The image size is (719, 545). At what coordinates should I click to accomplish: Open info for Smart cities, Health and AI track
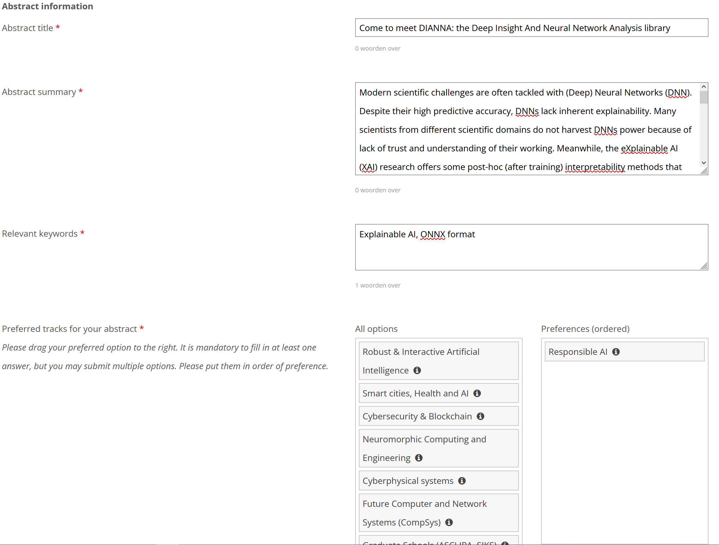477,393
